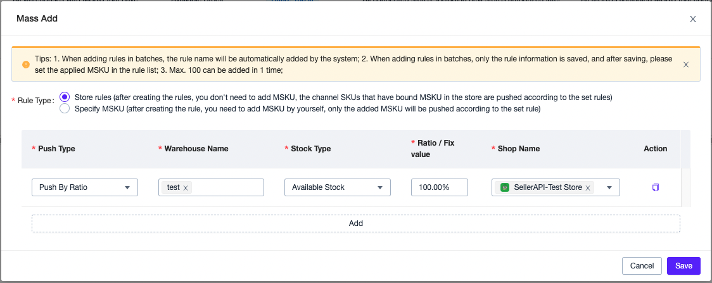Add a new rule row
This screenshot has height=283, width=712.
pyautogui.click(x=356, y=223)
